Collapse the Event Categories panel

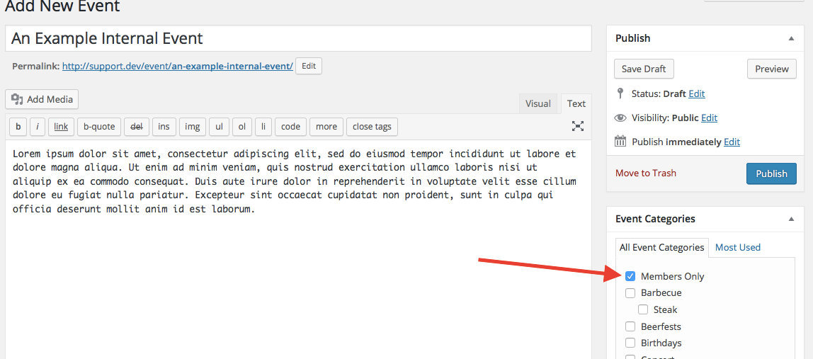pyautogui.click(x=791, y=220)
